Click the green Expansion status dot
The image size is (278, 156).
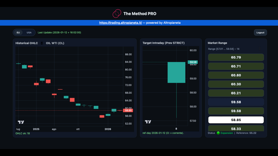point(218,133)
